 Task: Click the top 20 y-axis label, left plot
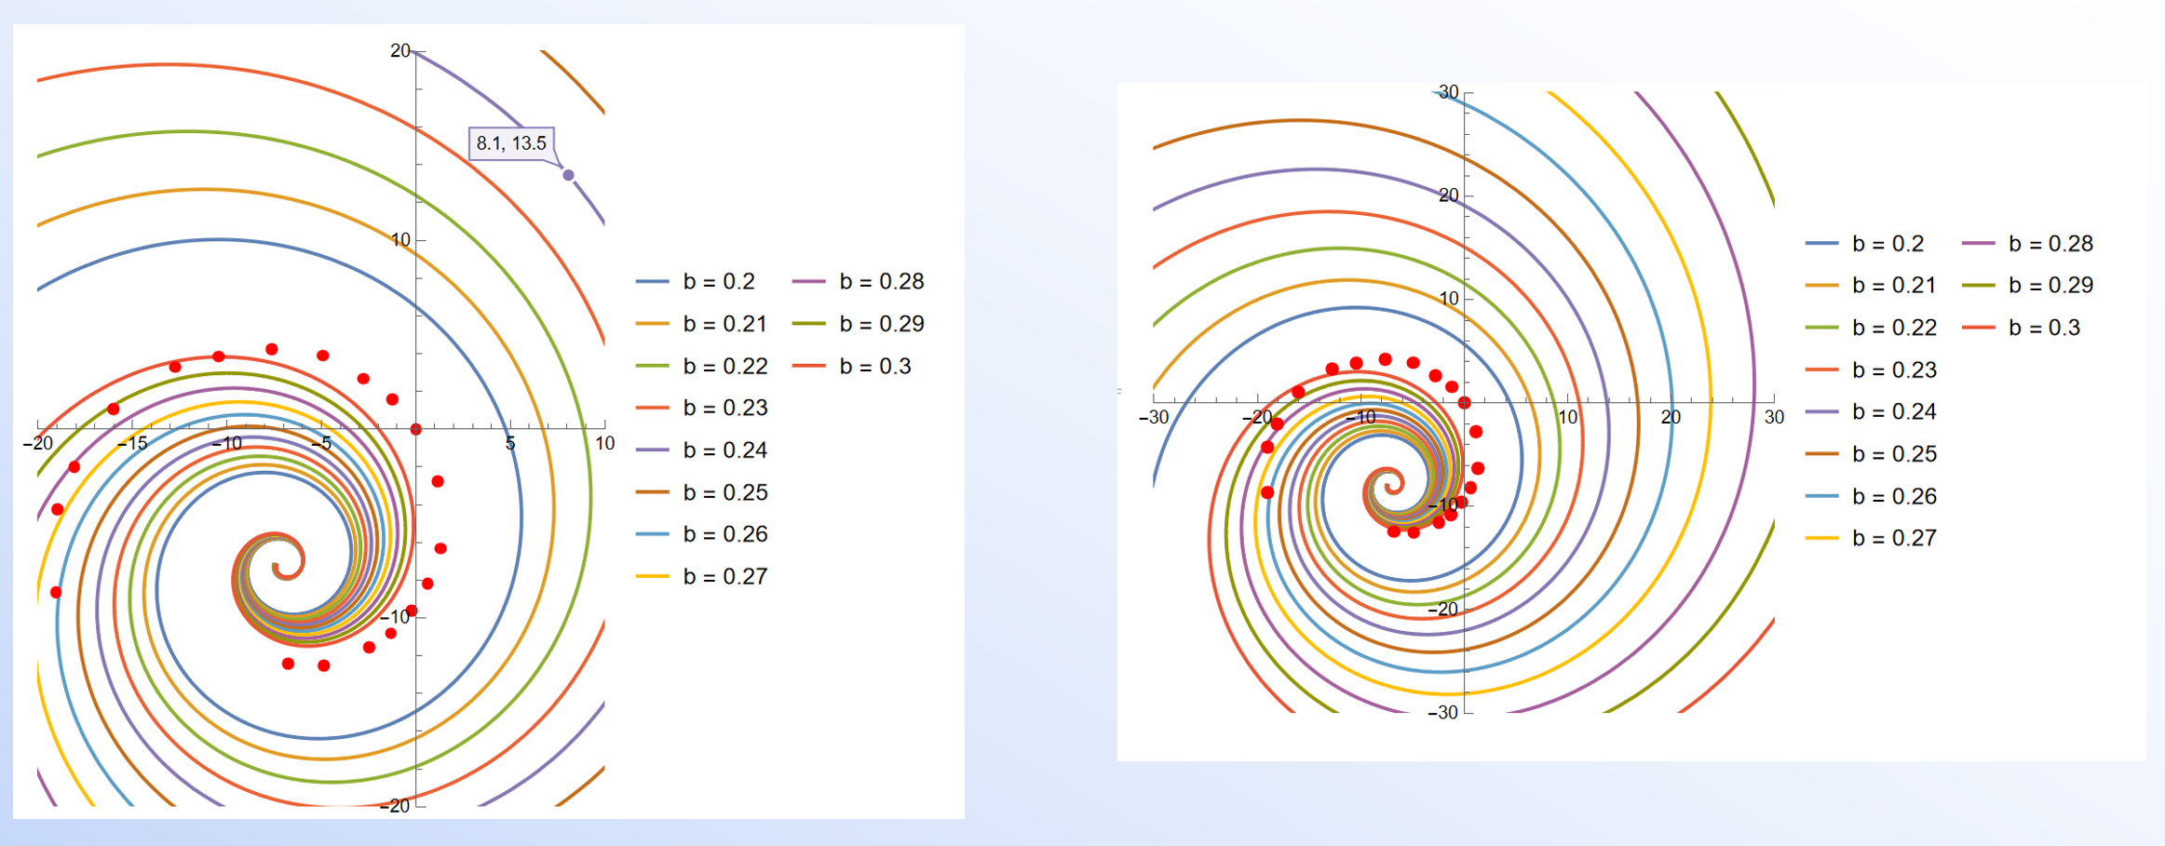coord(399,51)
